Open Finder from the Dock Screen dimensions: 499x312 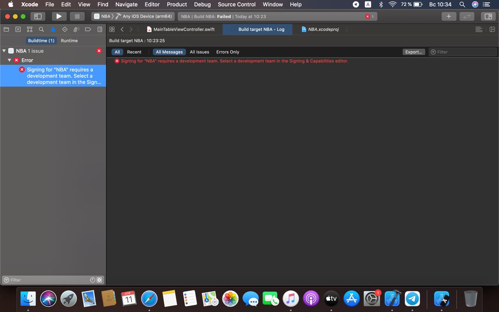28,299
